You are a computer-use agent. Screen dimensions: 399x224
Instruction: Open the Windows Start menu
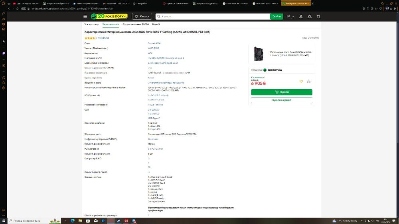pos(4,221)
